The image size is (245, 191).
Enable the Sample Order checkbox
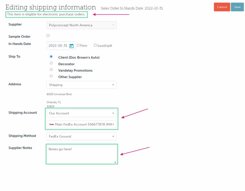[48, 36]
